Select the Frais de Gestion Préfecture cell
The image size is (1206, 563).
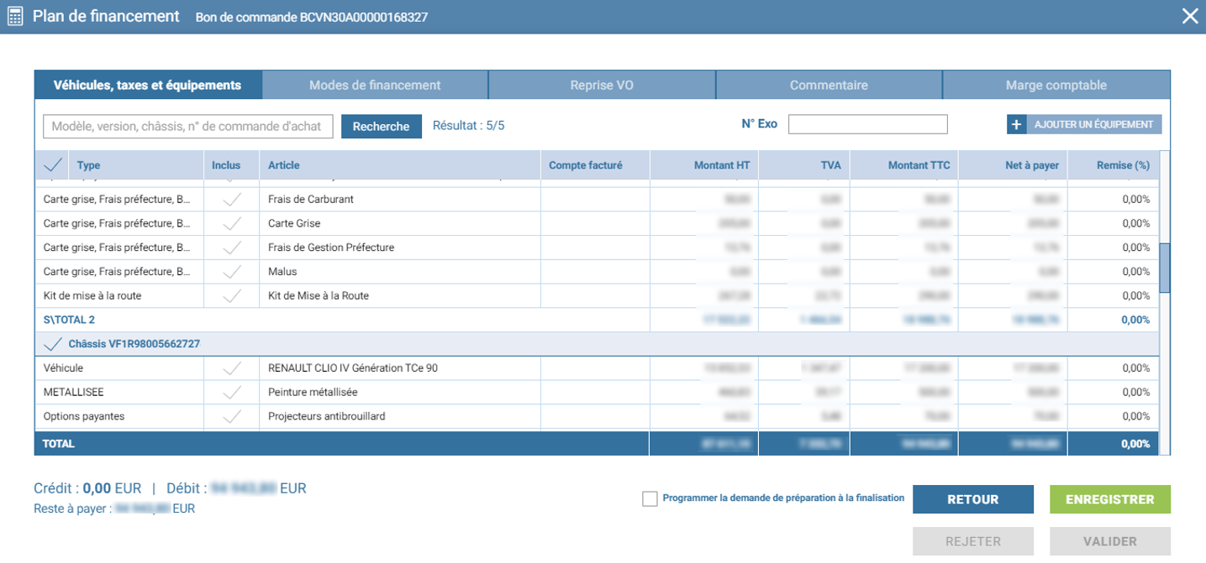(x=399, y=248)
